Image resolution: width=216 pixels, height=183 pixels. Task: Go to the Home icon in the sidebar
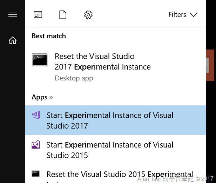[x=13, y=40]
